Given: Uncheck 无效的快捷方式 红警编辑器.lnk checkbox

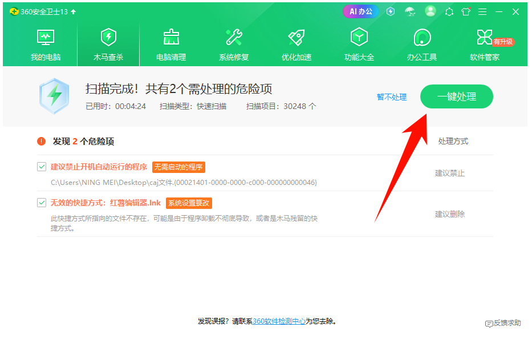Looking at the screenshot, I should point(42,203).
